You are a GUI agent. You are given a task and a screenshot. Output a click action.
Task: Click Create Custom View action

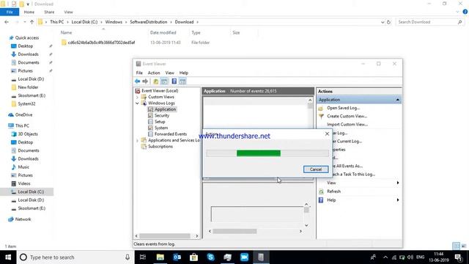point(347,116)
